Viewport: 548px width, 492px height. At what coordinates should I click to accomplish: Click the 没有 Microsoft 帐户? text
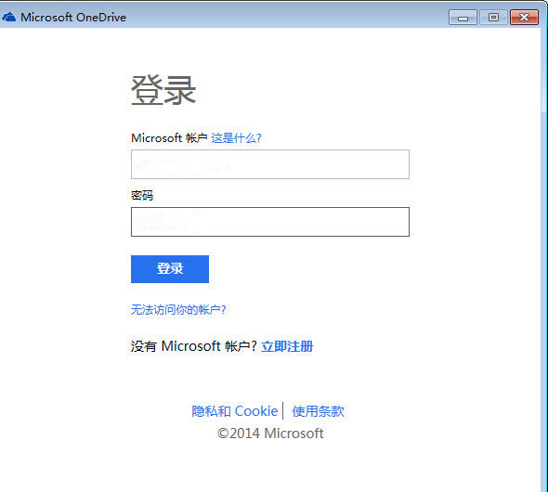pos(193,346)
